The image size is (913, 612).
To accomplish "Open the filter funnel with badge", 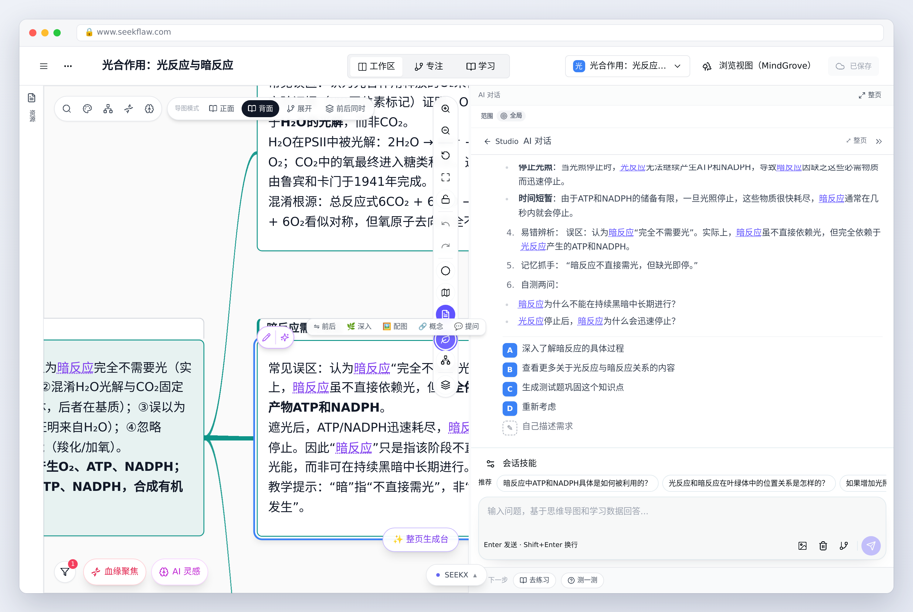I will (x=65, y=572).
